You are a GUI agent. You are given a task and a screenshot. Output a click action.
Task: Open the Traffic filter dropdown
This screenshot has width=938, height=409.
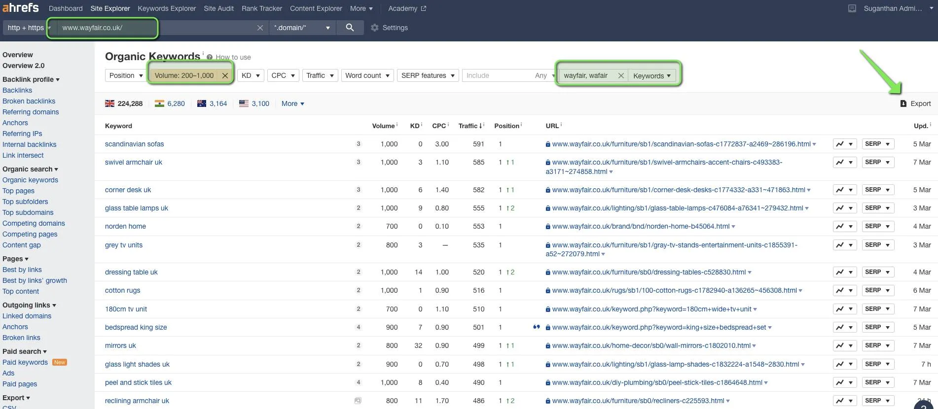pos(320,75)
